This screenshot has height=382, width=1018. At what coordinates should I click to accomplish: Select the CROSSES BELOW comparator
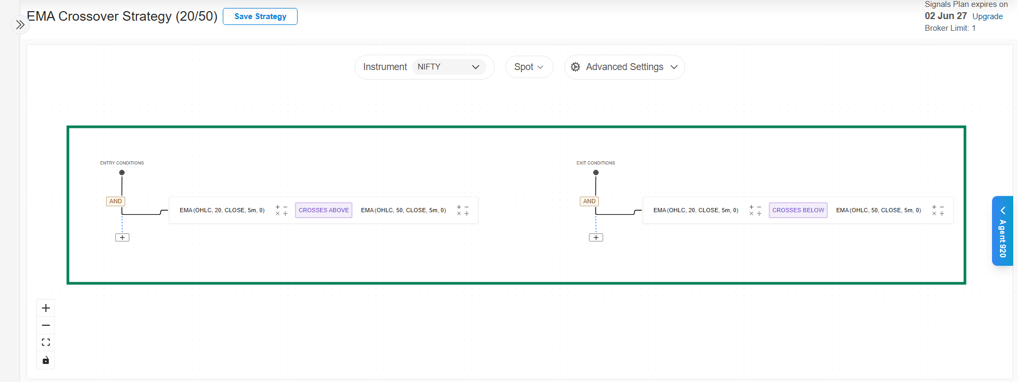pos(798,210)
